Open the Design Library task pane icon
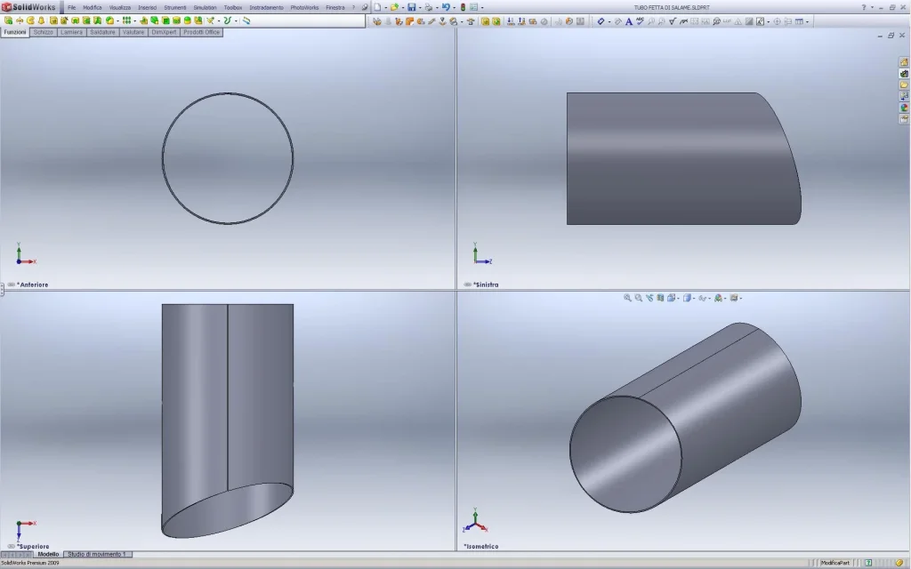The height and width of the screenshot is (569, 911). 904,73
